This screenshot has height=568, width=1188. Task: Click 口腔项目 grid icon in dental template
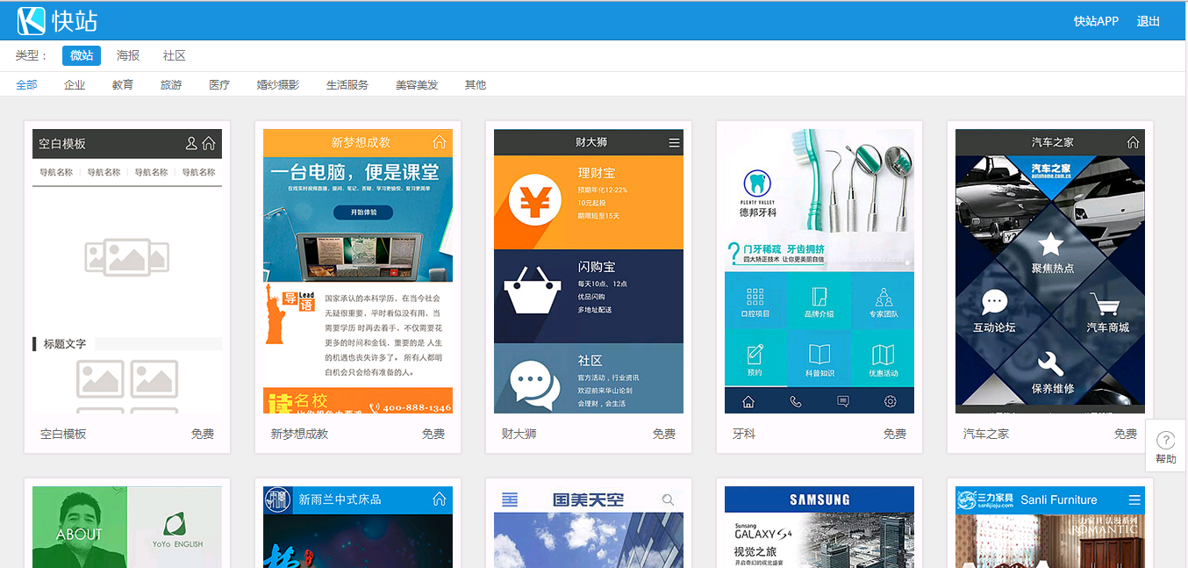click(x=755, y=296)
